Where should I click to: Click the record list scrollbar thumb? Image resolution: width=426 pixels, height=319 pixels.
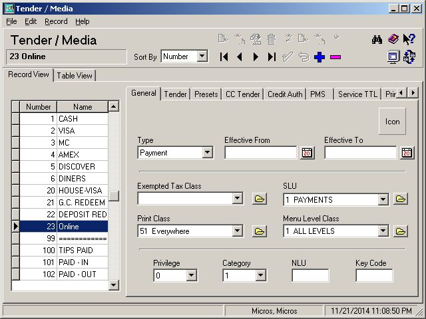114,196
